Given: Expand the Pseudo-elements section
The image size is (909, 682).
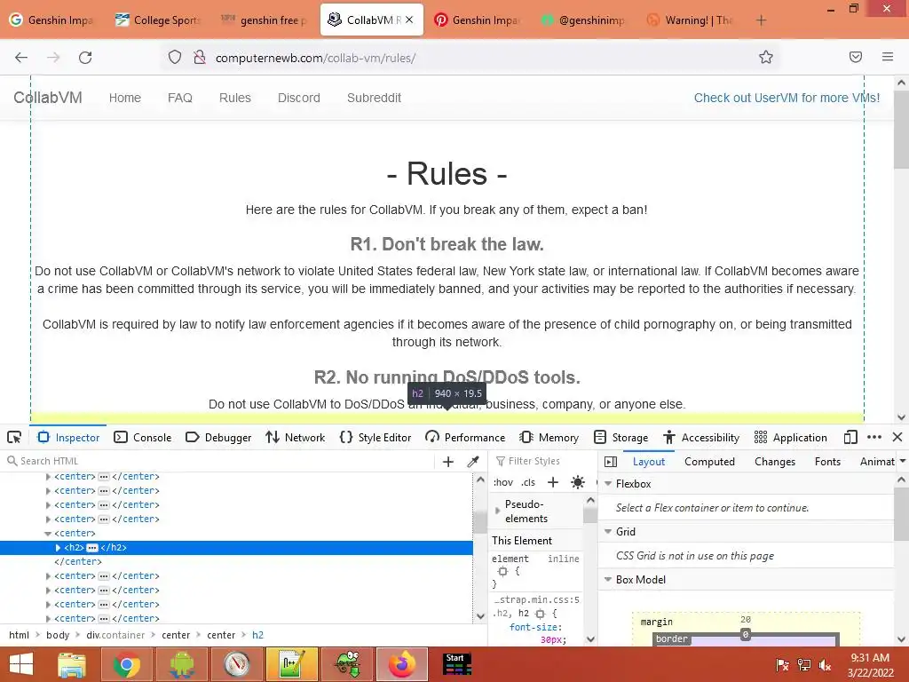Looking at the screenshot, I should pyautogui.click(x=497, y=511).
